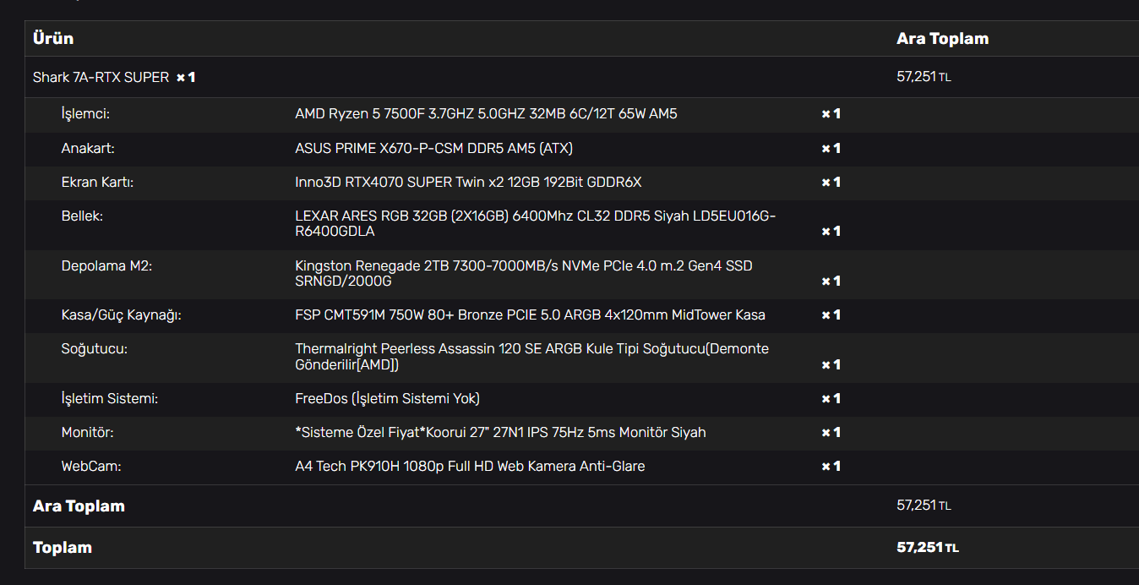This screenshot has width=1139, height=585.
Task: Click the ×1 quantity in the Monitör row
Action: [x=831, y=432]
